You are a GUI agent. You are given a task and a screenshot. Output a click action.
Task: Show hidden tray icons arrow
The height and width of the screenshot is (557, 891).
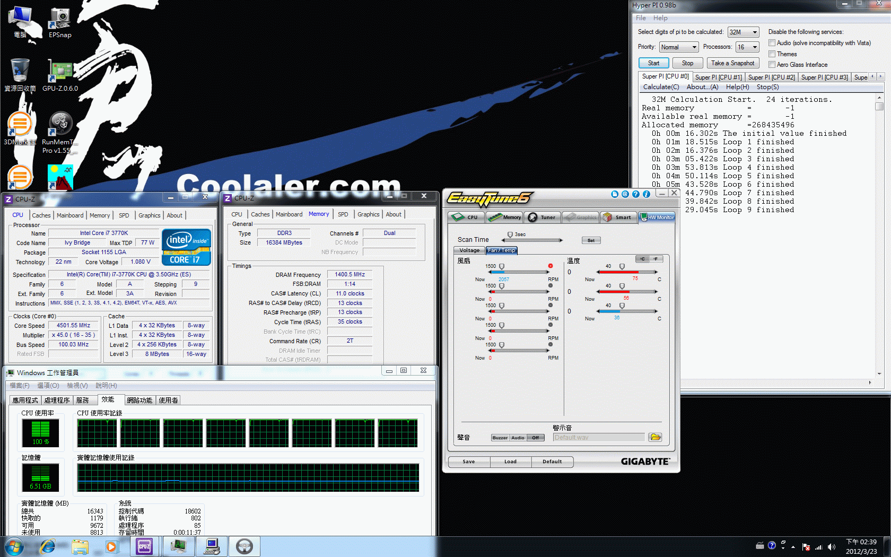793,546
